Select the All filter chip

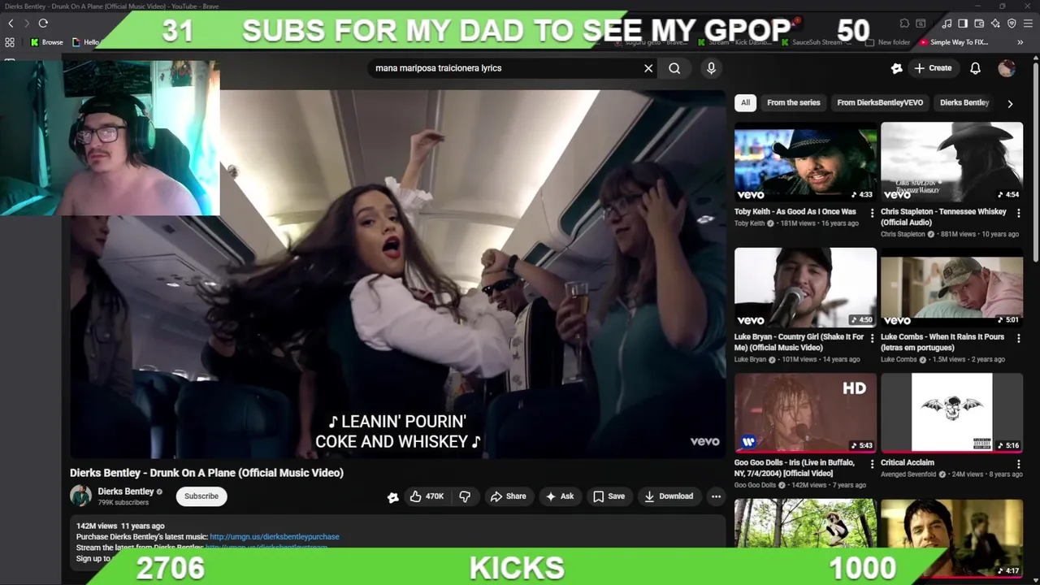[x=745, y=102]
